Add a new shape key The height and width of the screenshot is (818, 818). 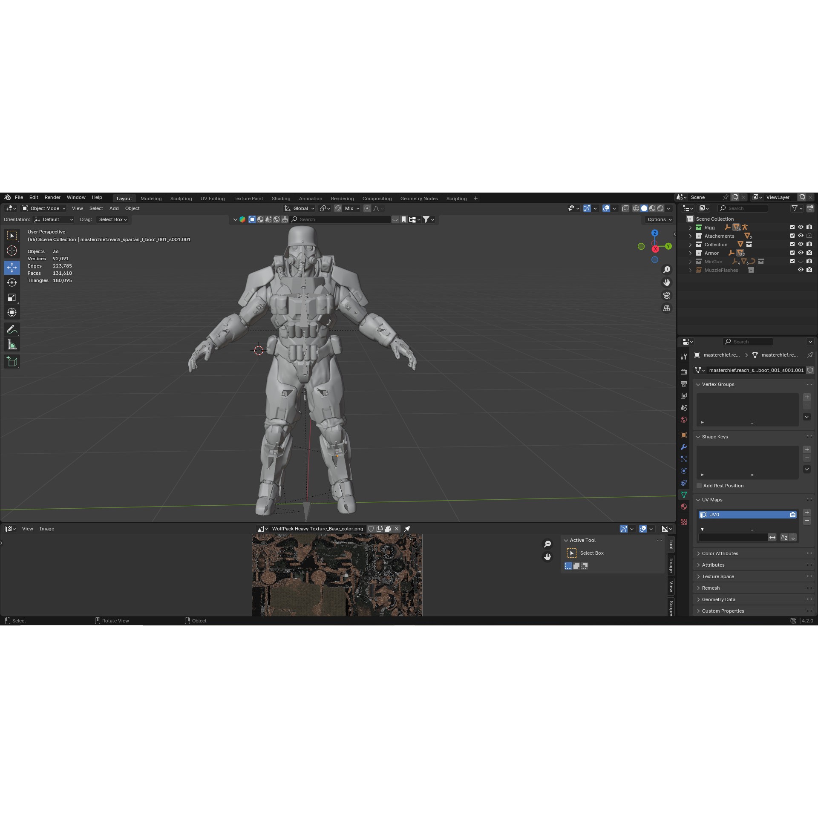coord(807,449)
